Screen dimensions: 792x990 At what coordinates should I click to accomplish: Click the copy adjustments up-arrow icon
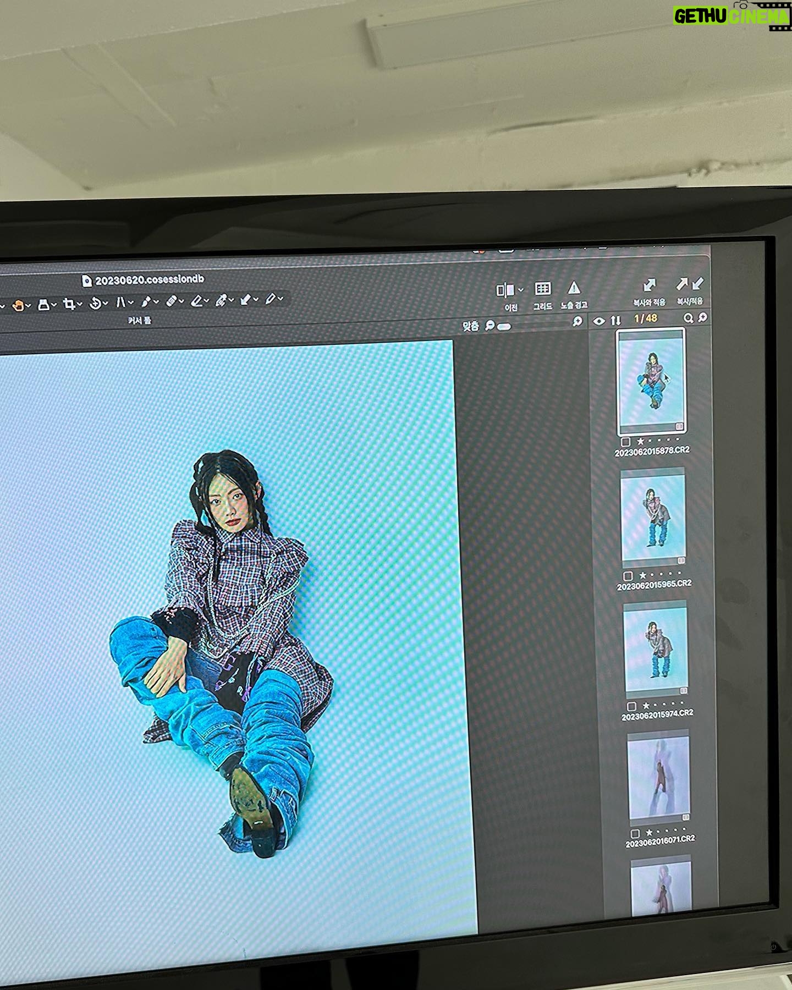[x=682, y=284]
